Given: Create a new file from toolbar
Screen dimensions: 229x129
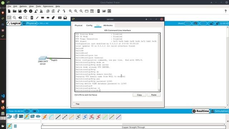Looking at the screenshot, I should point(9,11).
